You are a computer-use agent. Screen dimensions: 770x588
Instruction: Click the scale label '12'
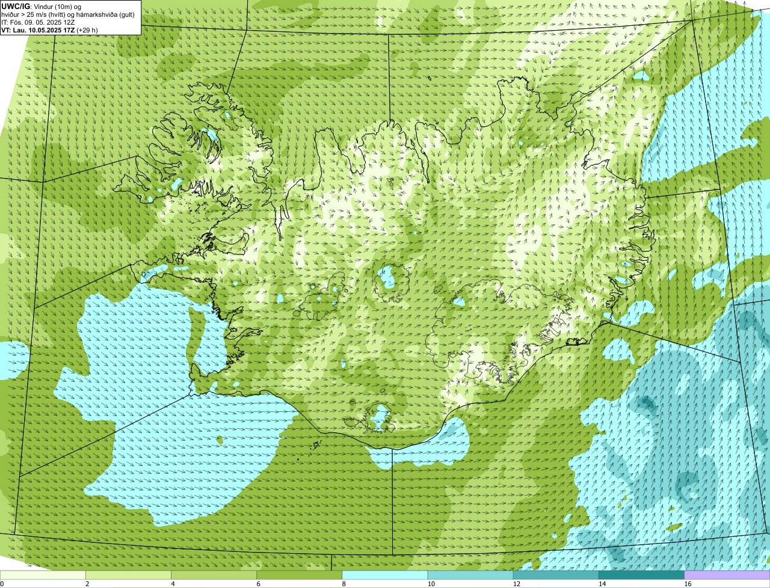(x=516, y=584)
